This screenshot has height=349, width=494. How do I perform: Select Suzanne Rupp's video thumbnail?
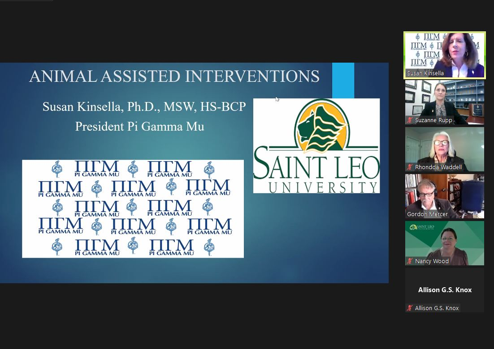444,102
